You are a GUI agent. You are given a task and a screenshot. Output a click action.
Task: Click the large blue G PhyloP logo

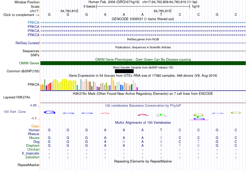[x=49, y=112]
